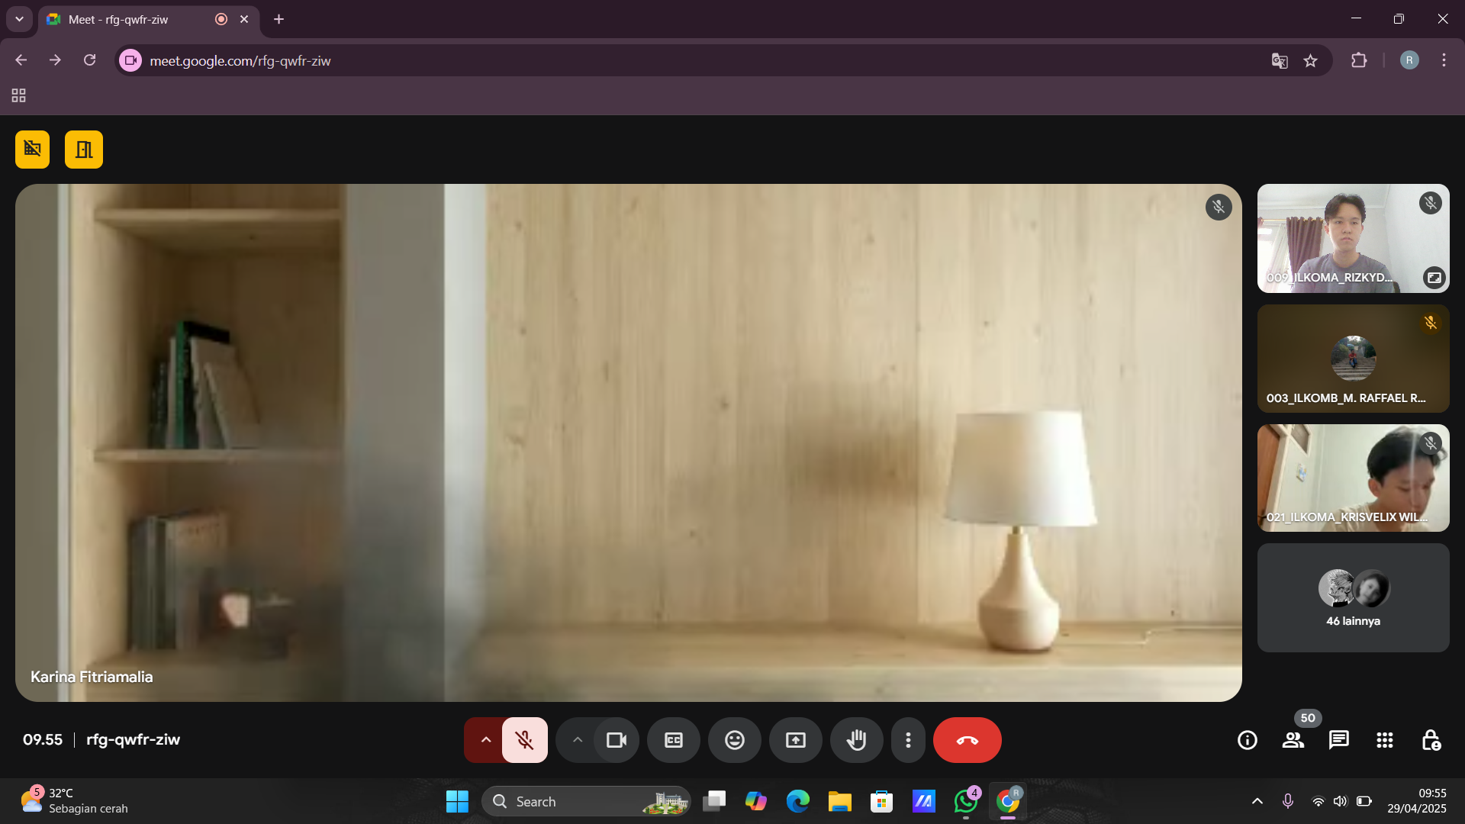Show the participants list people icon
The width and height of the screenshot is (1465, 824).
tap(1293, 740)
